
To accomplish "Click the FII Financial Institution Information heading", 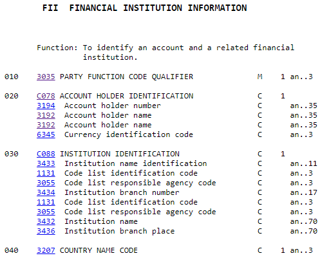I will click(x=145, y=8).
